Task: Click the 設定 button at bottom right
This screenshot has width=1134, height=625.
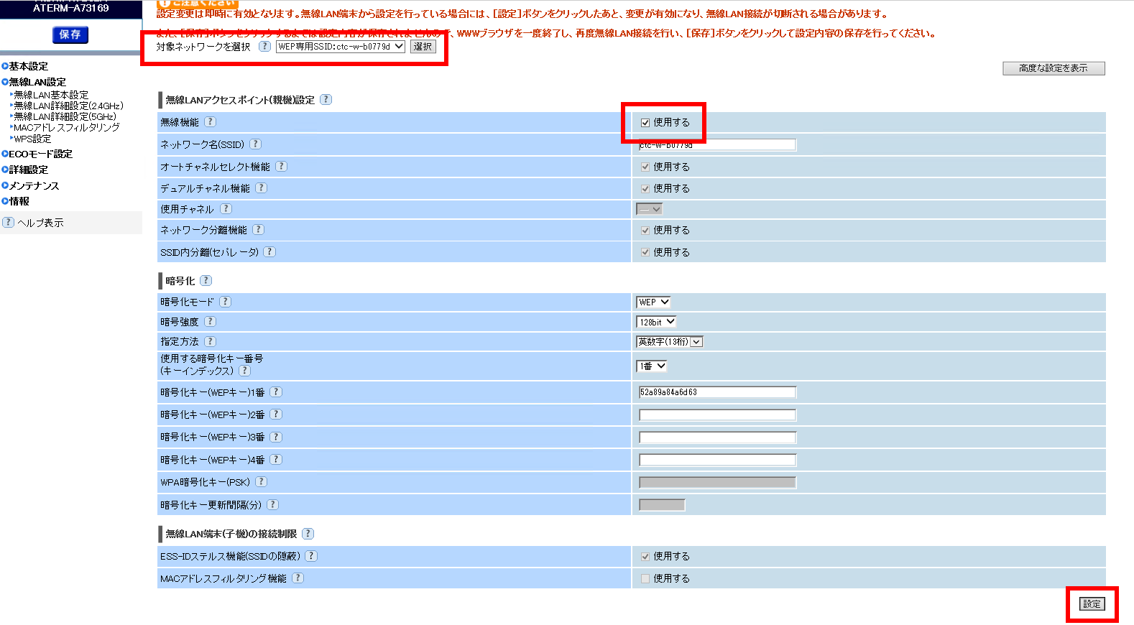Action: (x=1092, y=604)
